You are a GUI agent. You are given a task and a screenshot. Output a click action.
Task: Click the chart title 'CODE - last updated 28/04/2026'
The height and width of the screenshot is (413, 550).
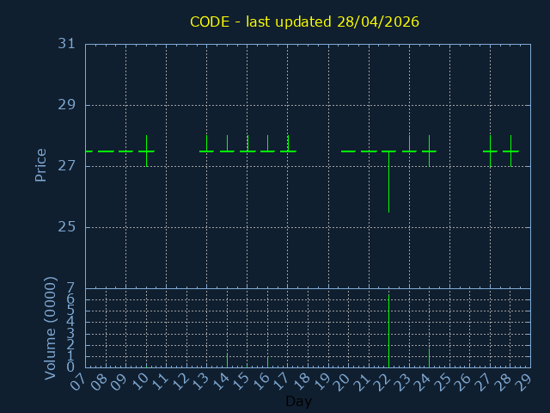coord(305,22)
